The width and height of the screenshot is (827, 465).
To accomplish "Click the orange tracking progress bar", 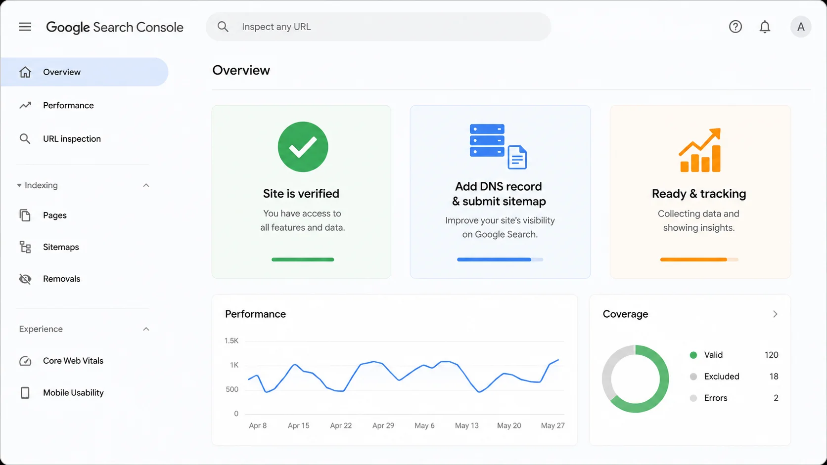I will pos(699,259).
